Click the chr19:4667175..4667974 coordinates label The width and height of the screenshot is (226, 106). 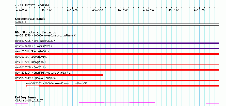coord(32,6)
